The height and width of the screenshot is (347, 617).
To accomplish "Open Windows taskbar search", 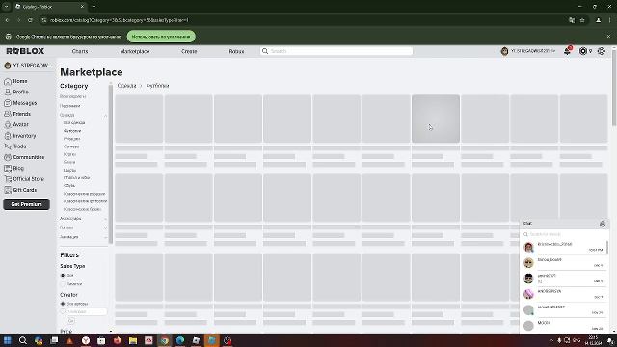I will [23, 340].
